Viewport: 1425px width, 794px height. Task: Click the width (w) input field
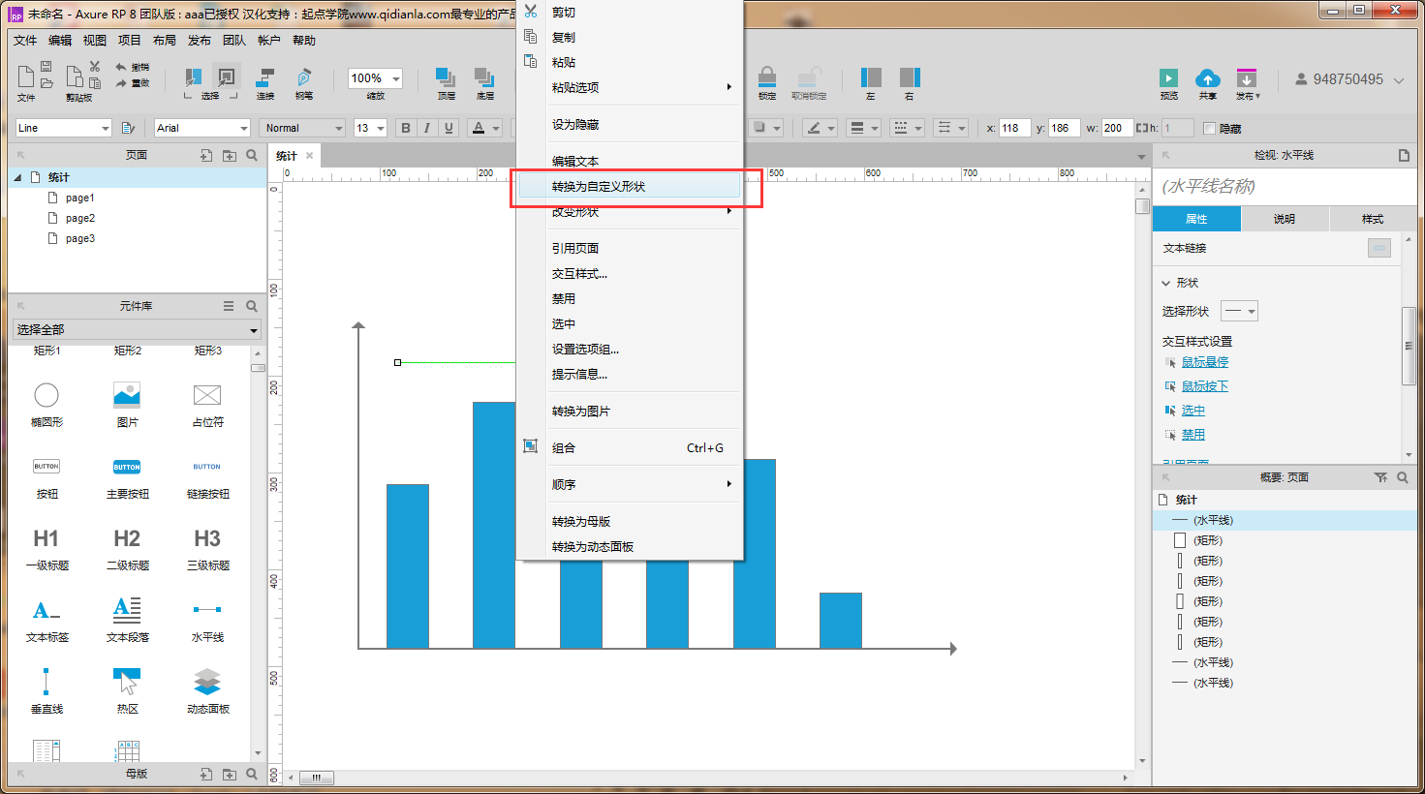click(x=1116, y=128)
